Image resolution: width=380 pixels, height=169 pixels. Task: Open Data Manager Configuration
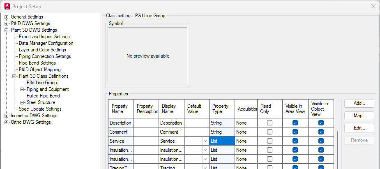point(46,43)
